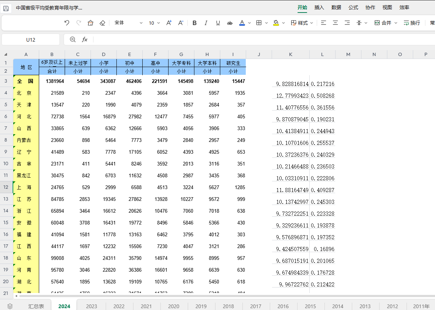Toggle strikethrough formatting
435x310 pixels.
tap(230, 23)
